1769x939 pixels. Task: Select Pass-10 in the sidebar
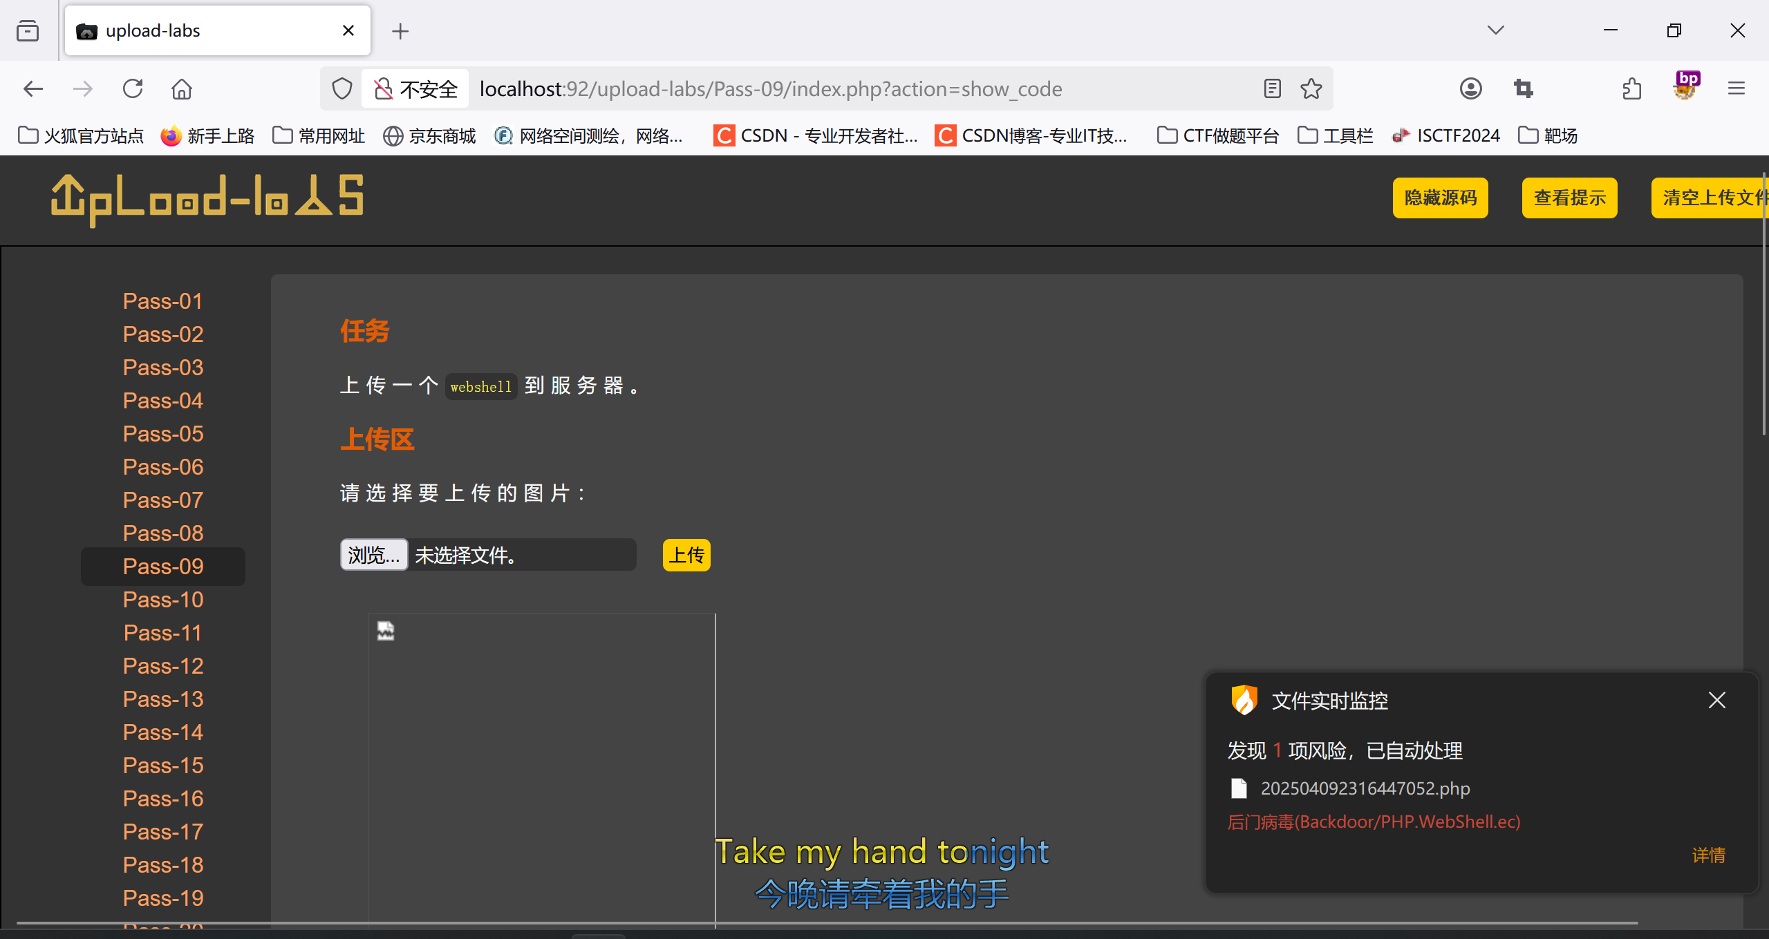click(x=163, y=600)
